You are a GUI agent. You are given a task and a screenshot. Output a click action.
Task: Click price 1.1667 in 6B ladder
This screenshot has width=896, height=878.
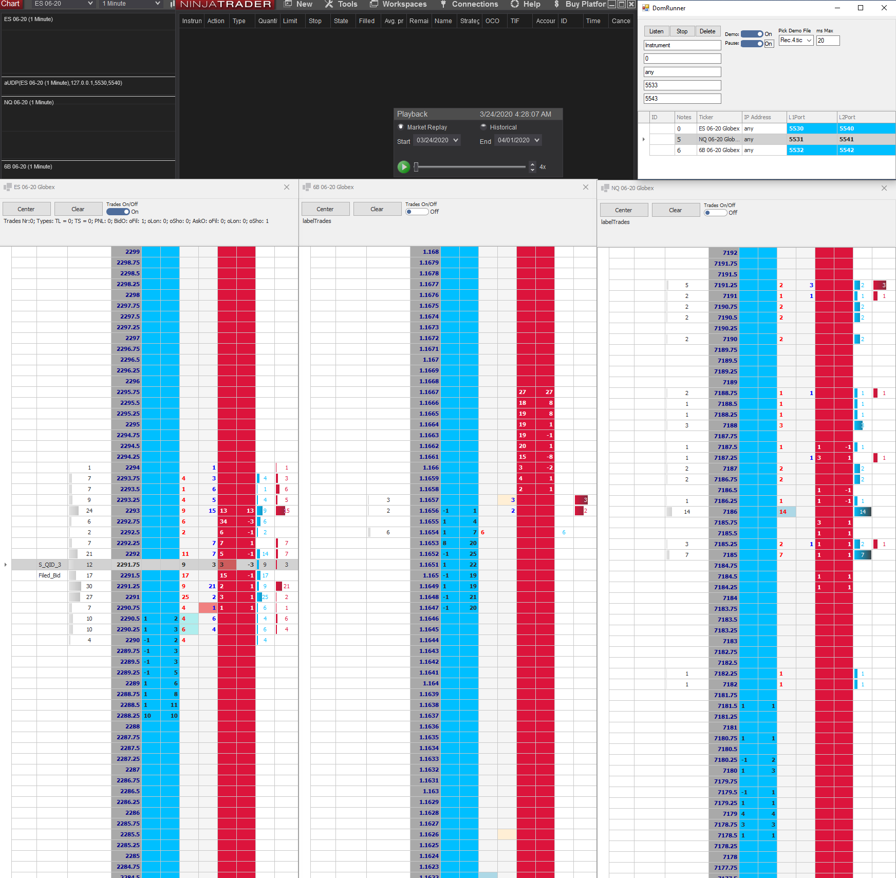[x=425, y=392]
